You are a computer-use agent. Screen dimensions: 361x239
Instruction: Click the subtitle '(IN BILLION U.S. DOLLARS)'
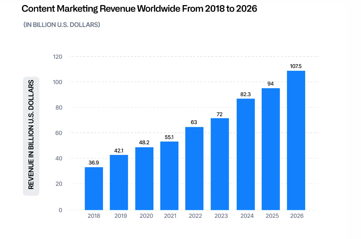62,25
